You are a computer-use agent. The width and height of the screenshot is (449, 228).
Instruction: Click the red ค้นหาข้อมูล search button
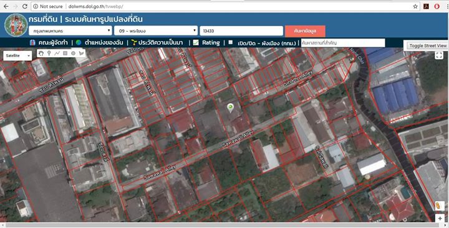point(305,31)
